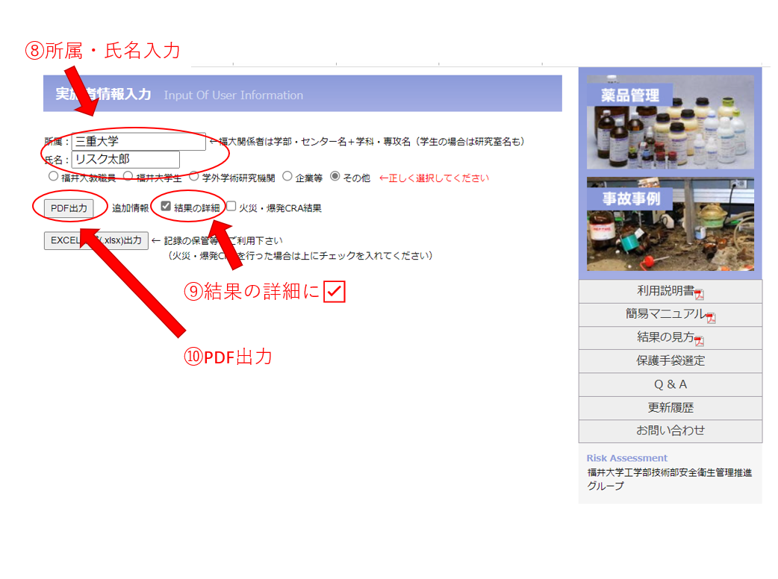Click the PDF icon beside 利用説明書

tap(699, 295)
